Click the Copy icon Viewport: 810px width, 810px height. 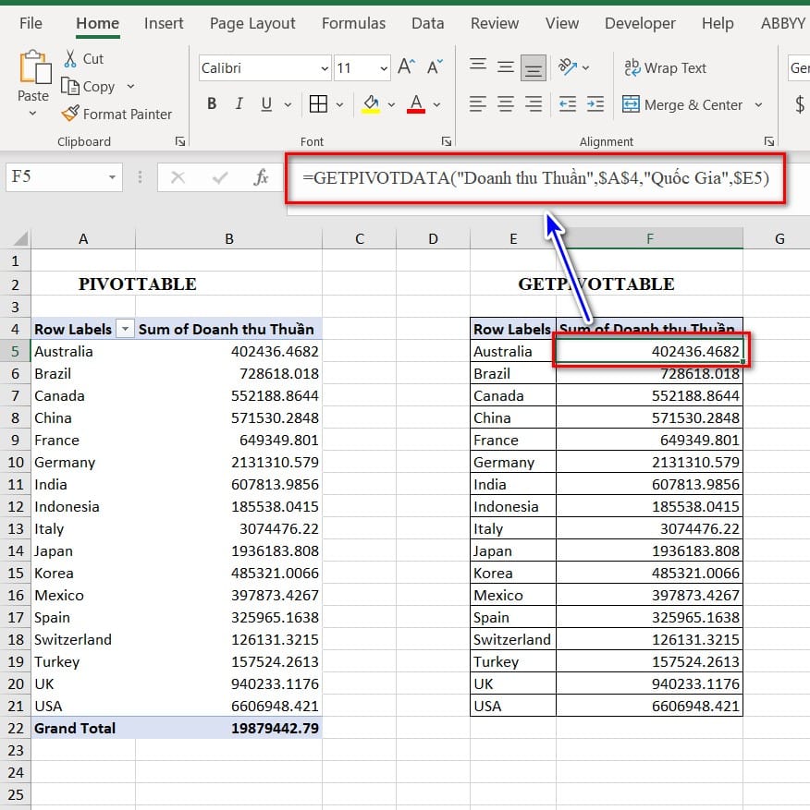(x=70, y=86)
